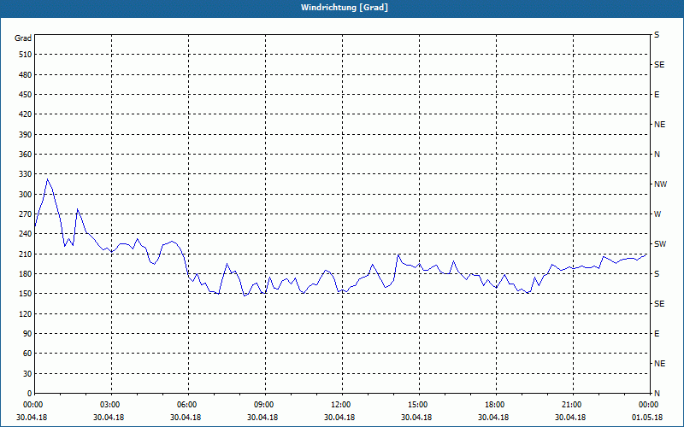The width and height of the screenshot is (684, 427).
Task: Click the chart title "Windrichtung [Grad]"
Action: pos(345,8)
